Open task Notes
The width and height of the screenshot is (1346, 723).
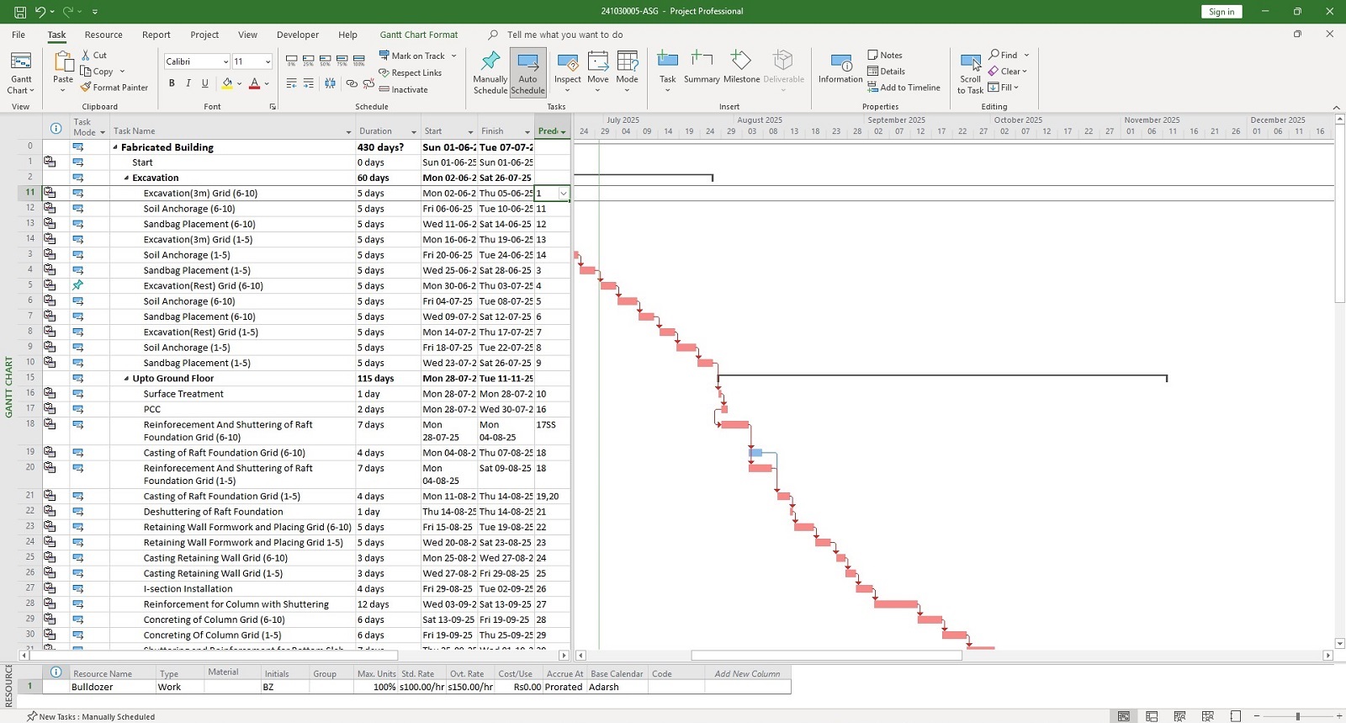pyautogui.click(x=885, y=56)
